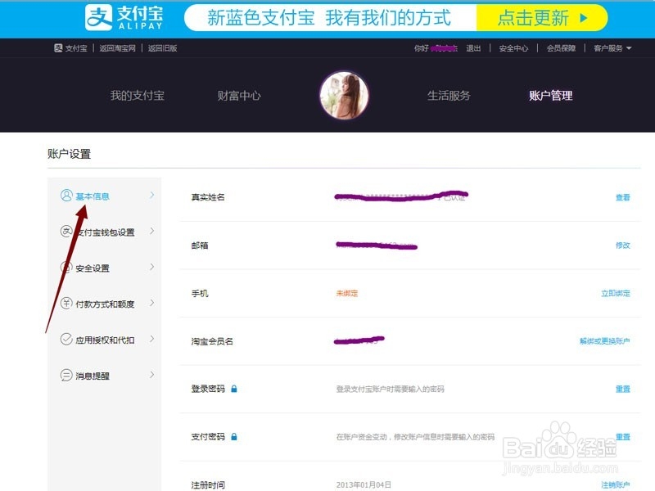
Task: Open the 安全中心 link
Action: tap(513, 48)
